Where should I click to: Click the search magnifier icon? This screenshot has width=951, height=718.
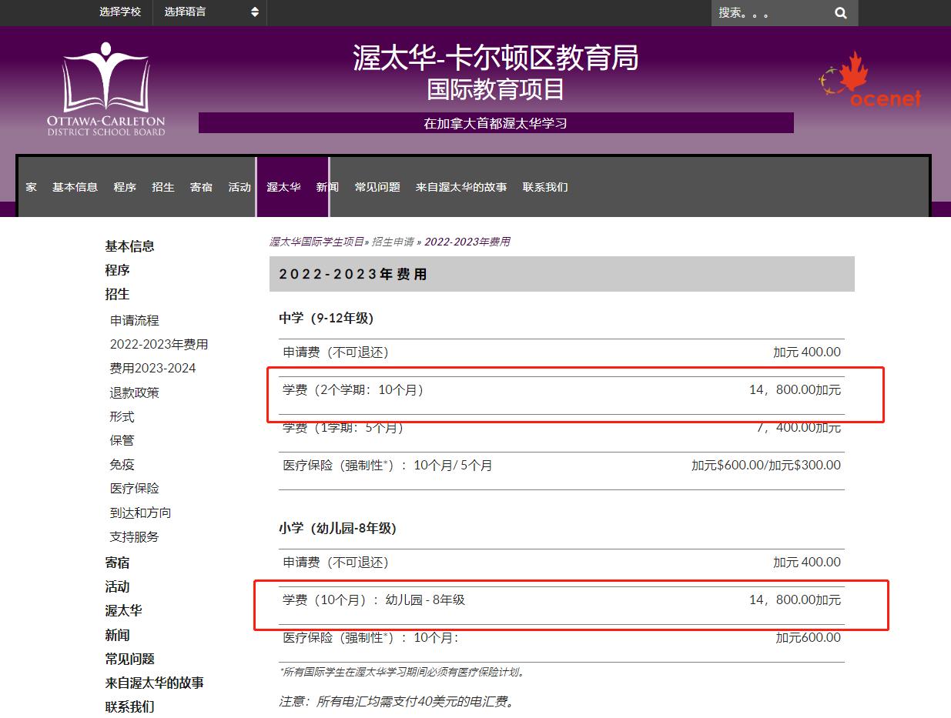click(839, 13)
